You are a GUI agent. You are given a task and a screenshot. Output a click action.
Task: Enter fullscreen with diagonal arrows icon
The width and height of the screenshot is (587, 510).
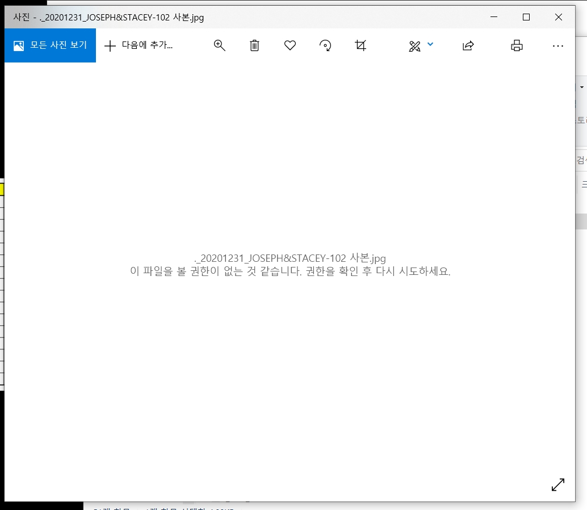pyautogui.click(x=558, y=484)
